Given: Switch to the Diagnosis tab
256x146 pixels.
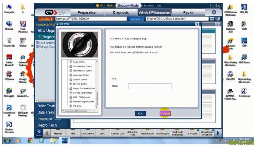Looking at the screenshot, I should (x=121, y=12).
